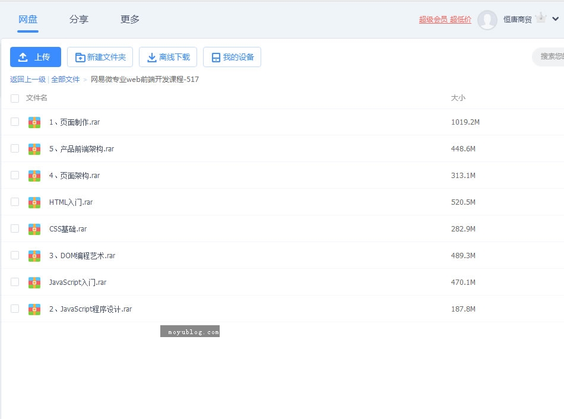This screenshot has height=419, width=564.
Task: Open file 5、产品前端架构.rar
Action: (82, 149)
